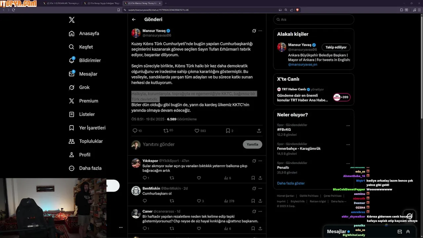Open options for #FBvKG trend
The width and height of the screenshot is (423, 238).
[x=348, y=126]
